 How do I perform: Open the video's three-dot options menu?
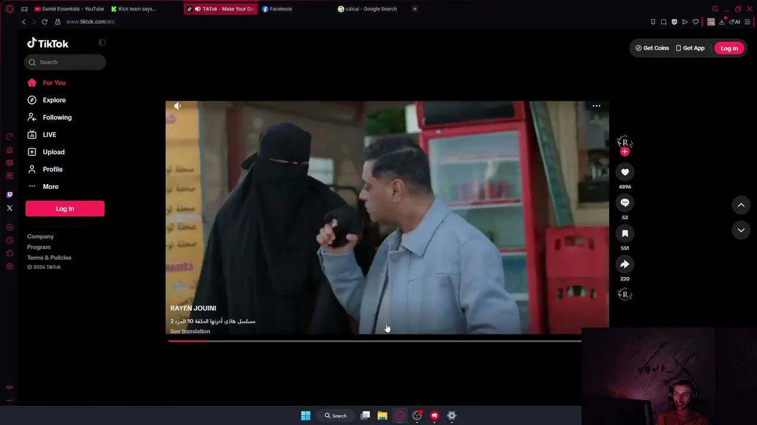[x=596, y=106]
